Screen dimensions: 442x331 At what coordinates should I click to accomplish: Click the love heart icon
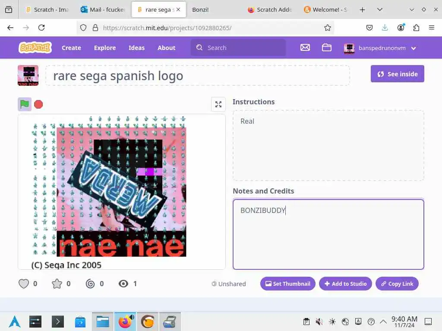point(24,284)
